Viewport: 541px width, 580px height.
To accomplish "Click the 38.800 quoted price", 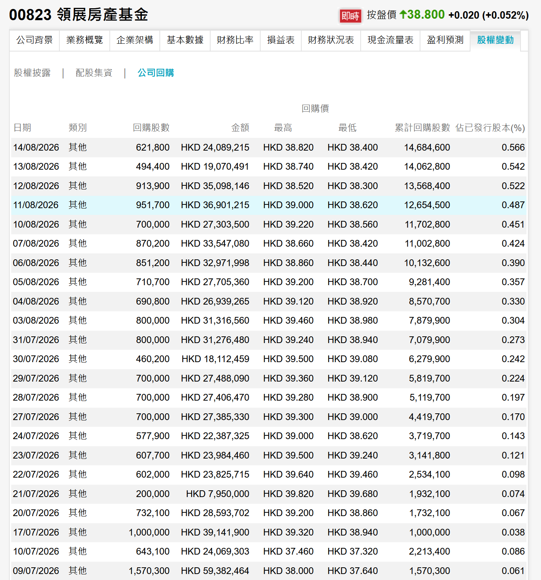I will point(426,15).
